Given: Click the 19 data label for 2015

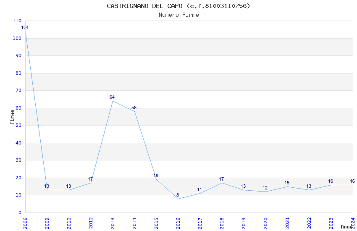Looking at the screenshot, I should tap(156, 176).
